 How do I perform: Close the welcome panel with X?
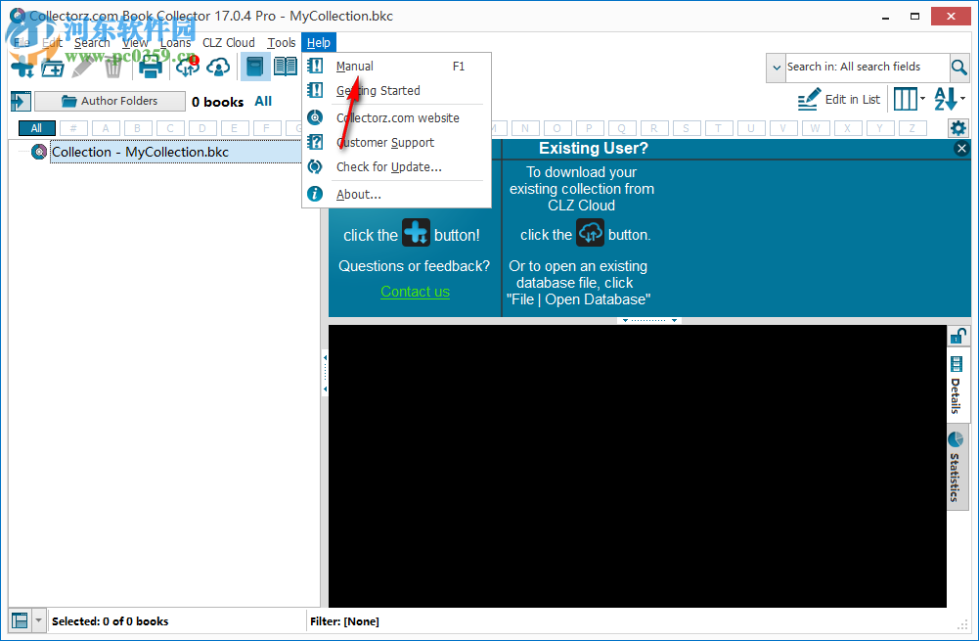(x=961, y=148)
